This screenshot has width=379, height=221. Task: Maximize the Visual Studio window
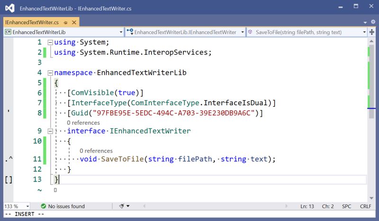(x=356, y=6)
